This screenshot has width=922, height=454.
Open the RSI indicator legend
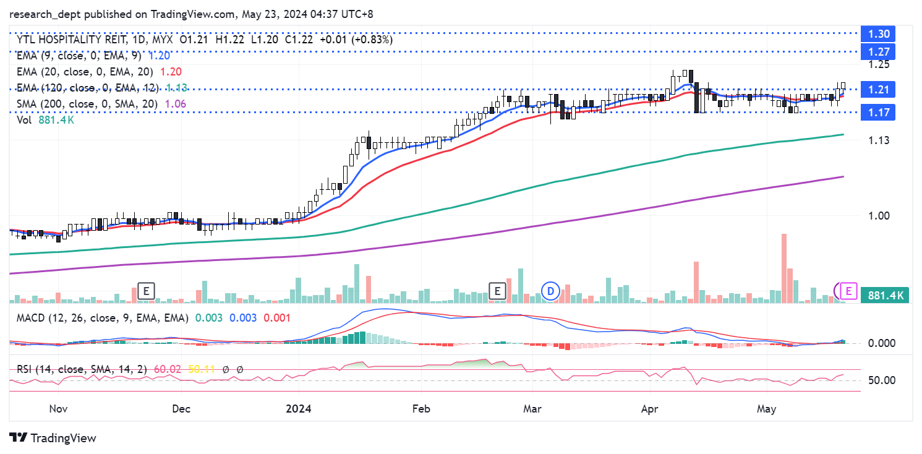coord(79,369)
